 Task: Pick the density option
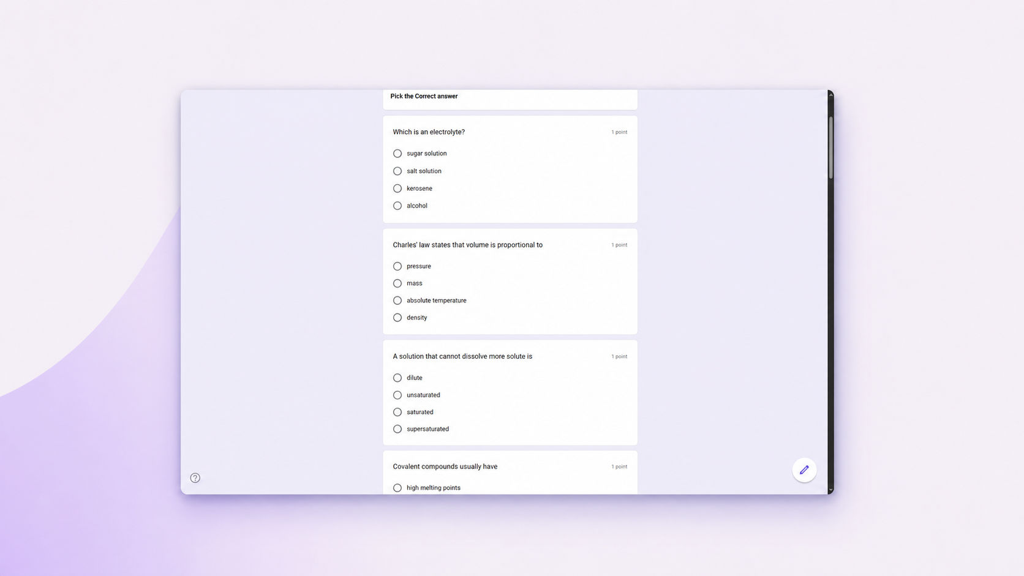pos(397,318)
